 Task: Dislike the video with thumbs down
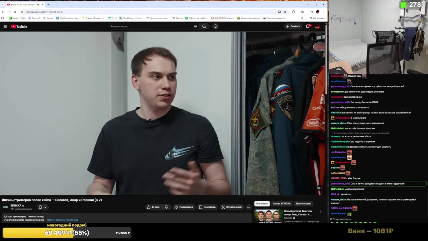(x=167, y=207)
